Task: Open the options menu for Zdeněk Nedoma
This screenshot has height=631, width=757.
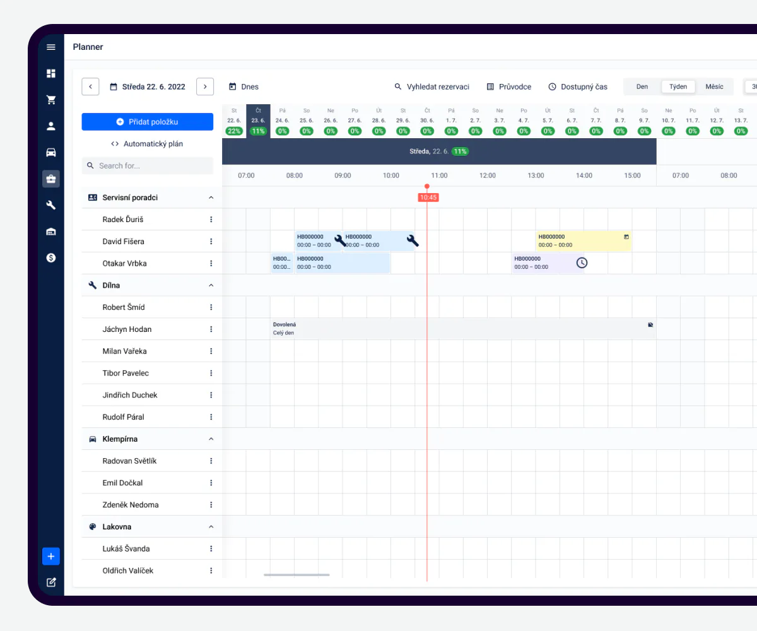Action: pos(211,505)
